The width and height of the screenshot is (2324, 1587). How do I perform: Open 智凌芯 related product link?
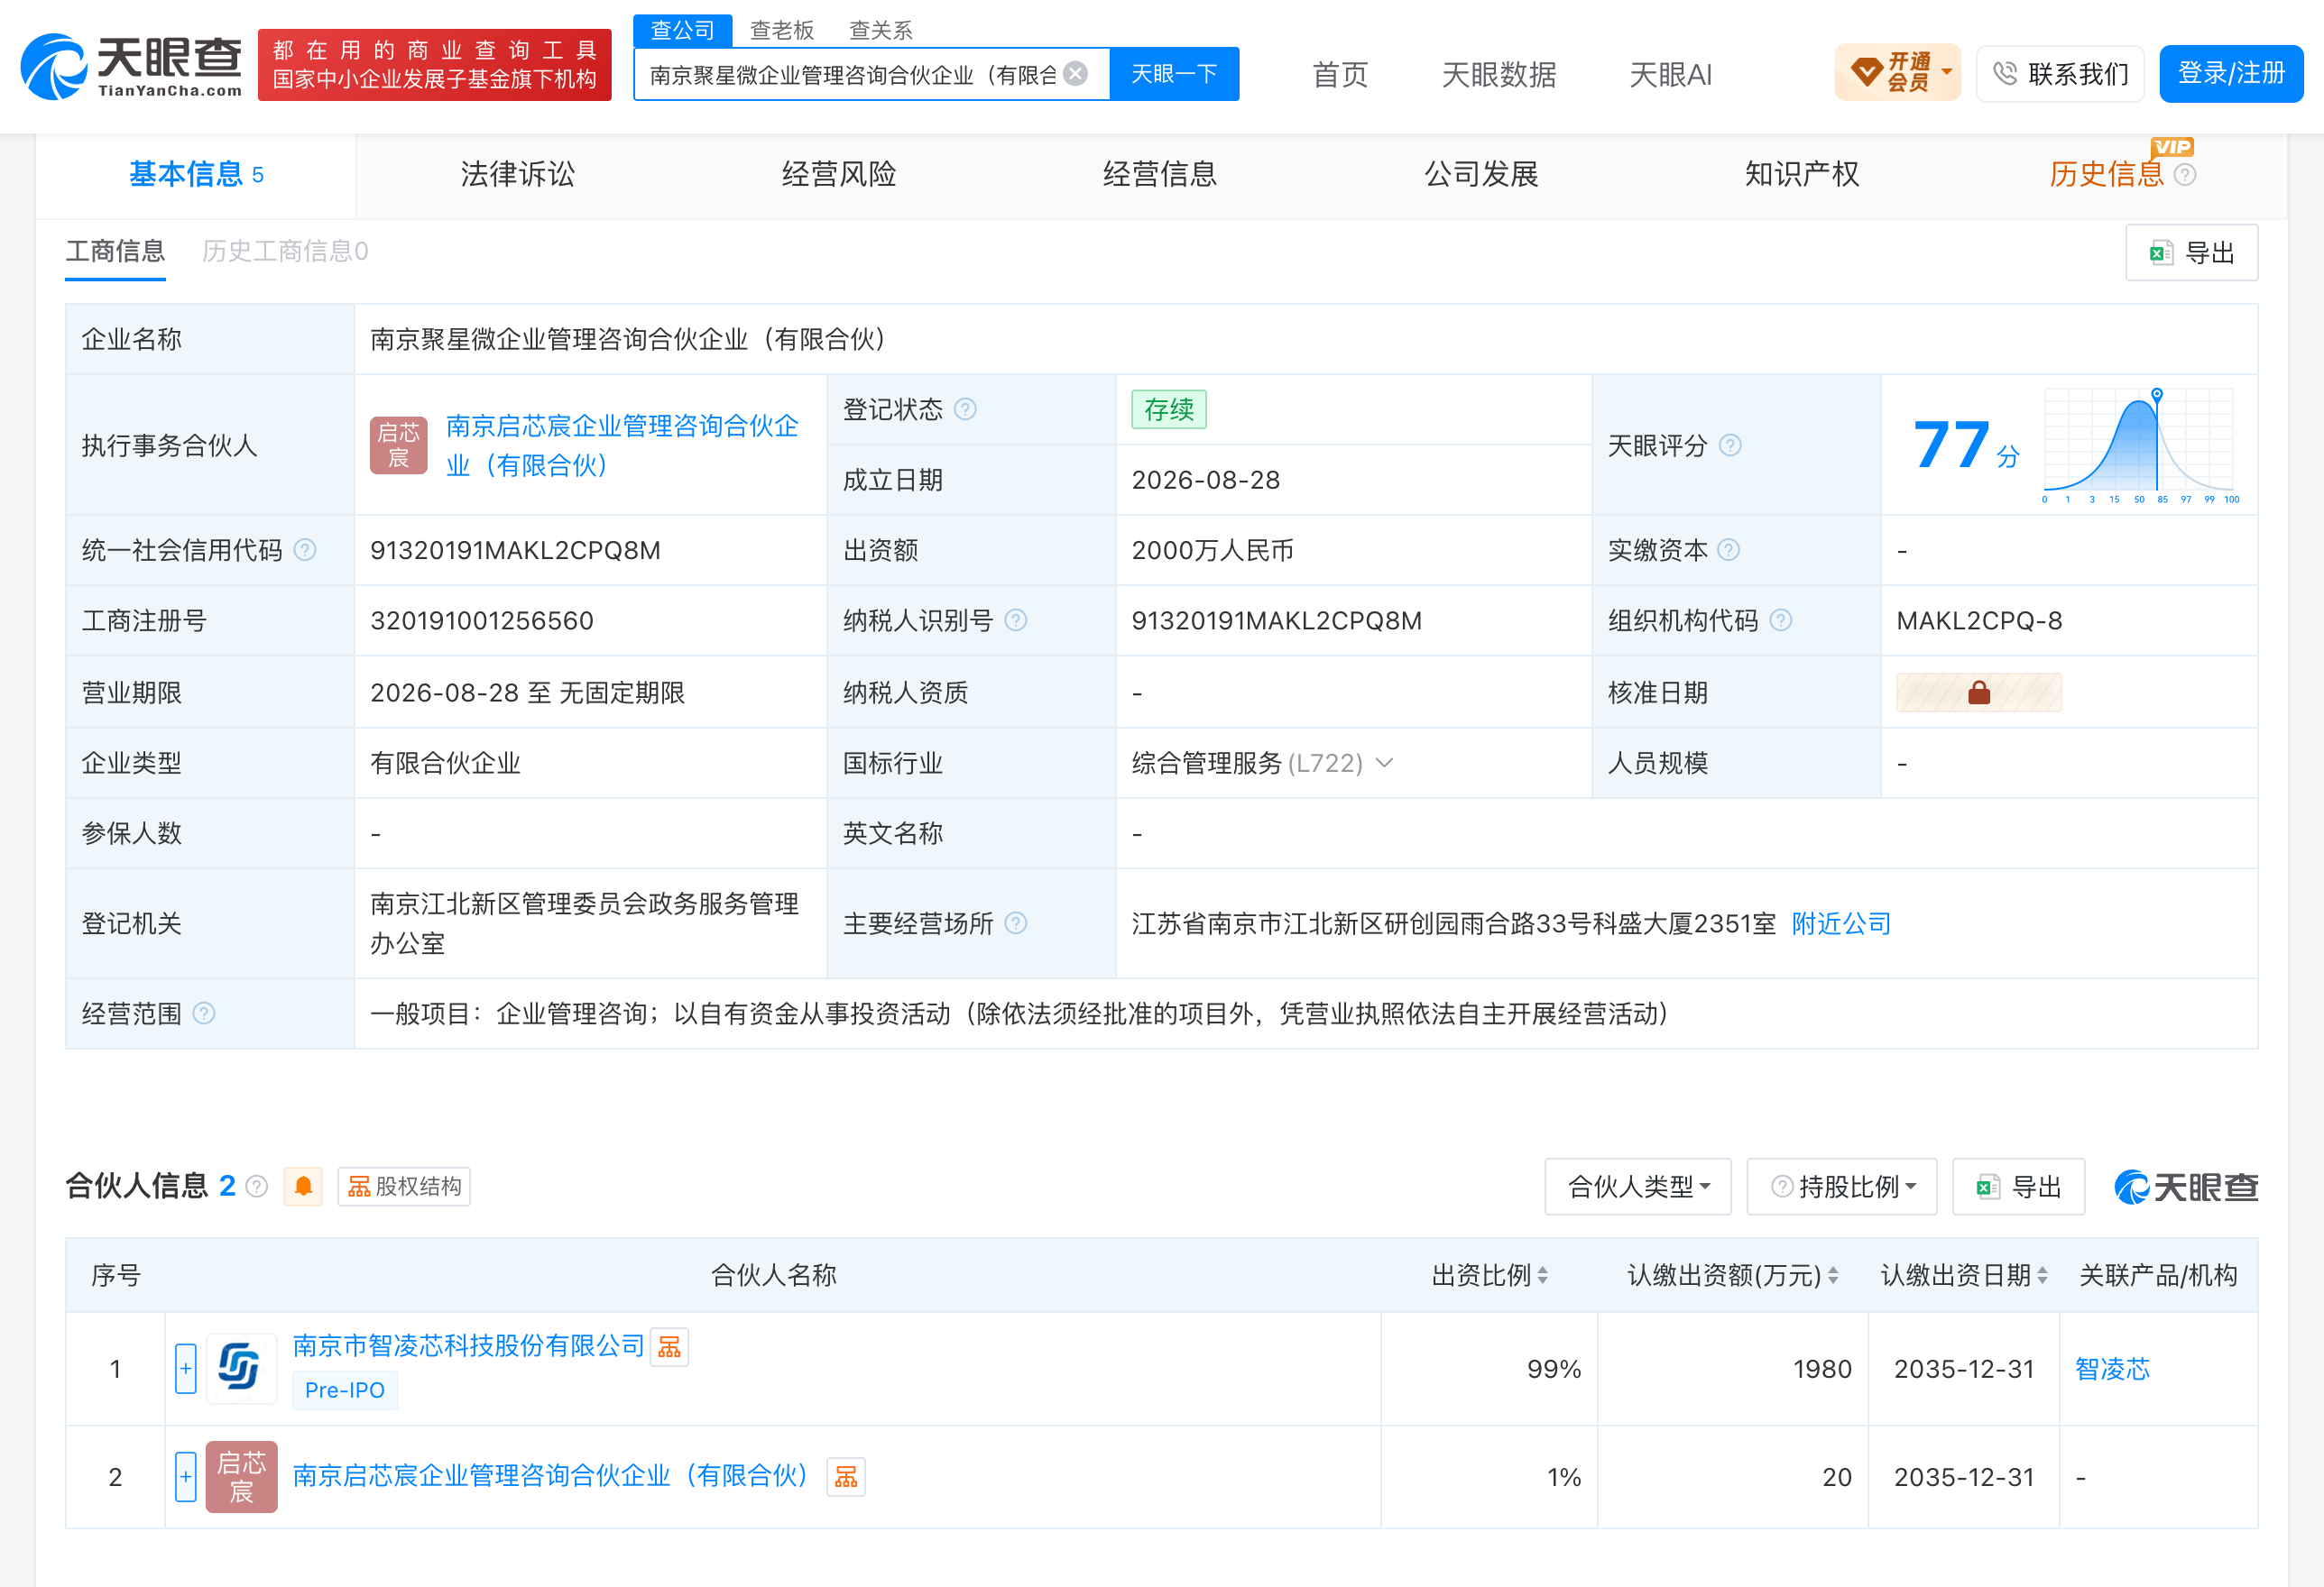click(x=2112, y=1369)
